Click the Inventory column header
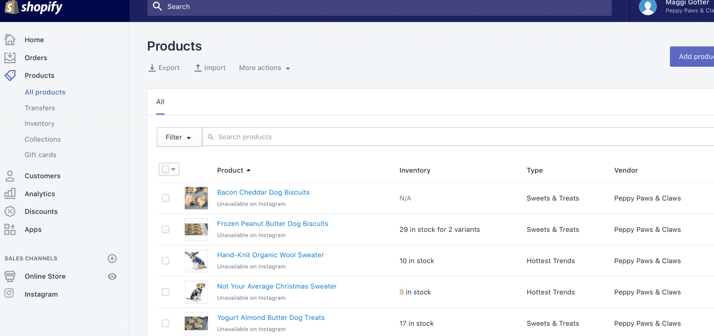The width and height of the screenshot is (714, 336). (415, 170)
